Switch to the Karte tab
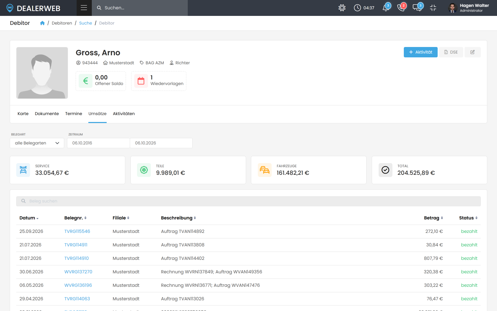The image size is (497, 311). 23,114
